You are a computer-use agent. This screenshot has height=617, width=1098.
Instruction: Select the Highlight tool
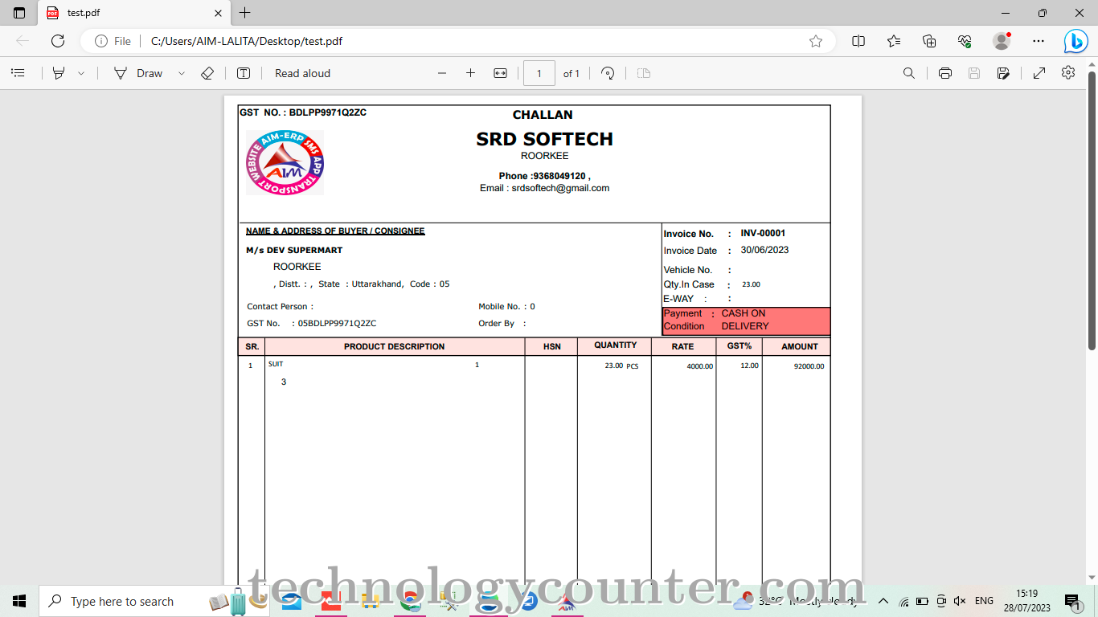click(59, 73)
